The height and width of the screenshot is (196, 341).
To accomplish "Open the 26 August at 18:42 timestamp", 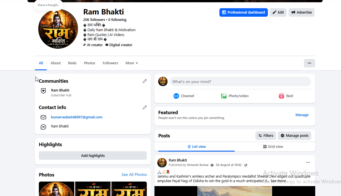I will pyautogui.click(x=229, y=165).
